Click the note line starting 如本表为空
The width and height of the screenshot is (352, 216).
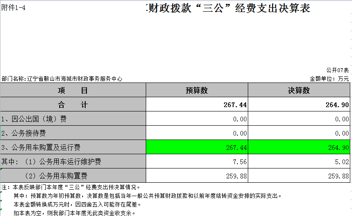74,213
